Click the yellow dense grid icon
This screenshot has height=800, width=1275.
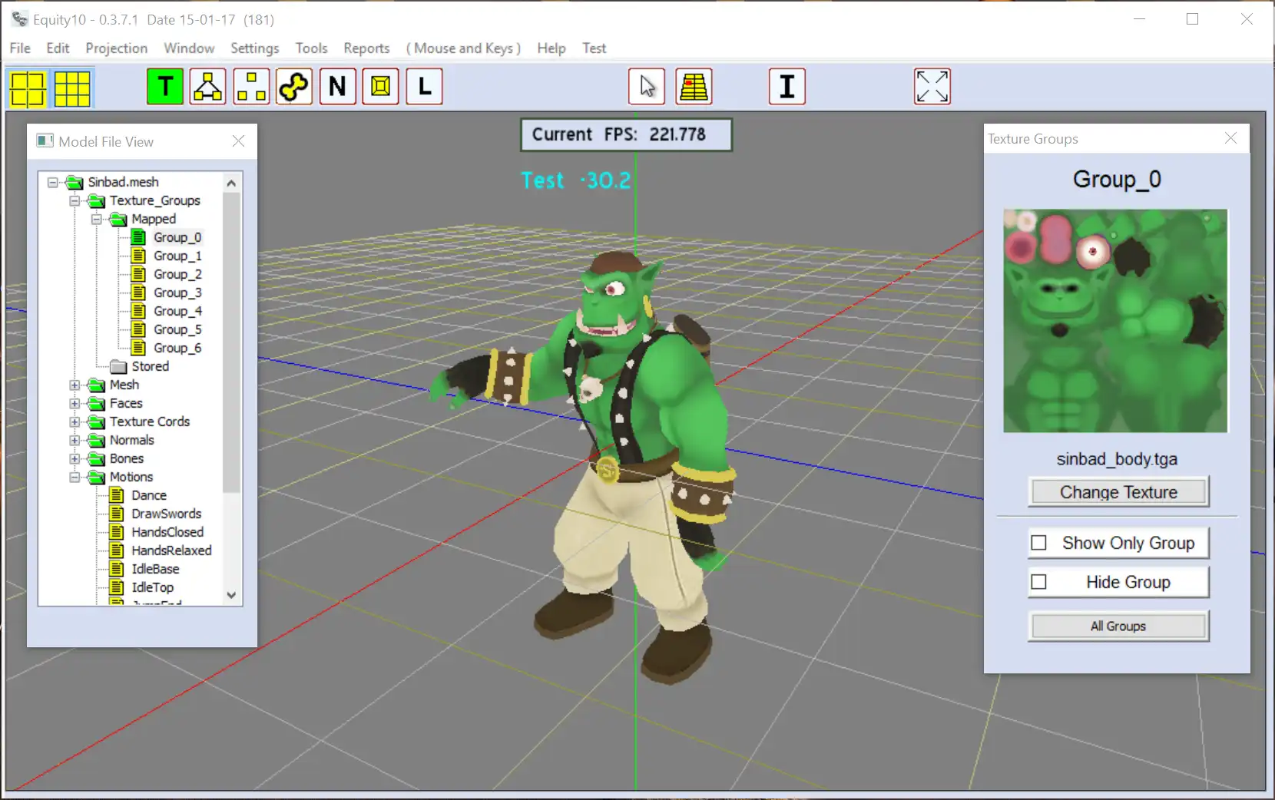tap(72, 88)
